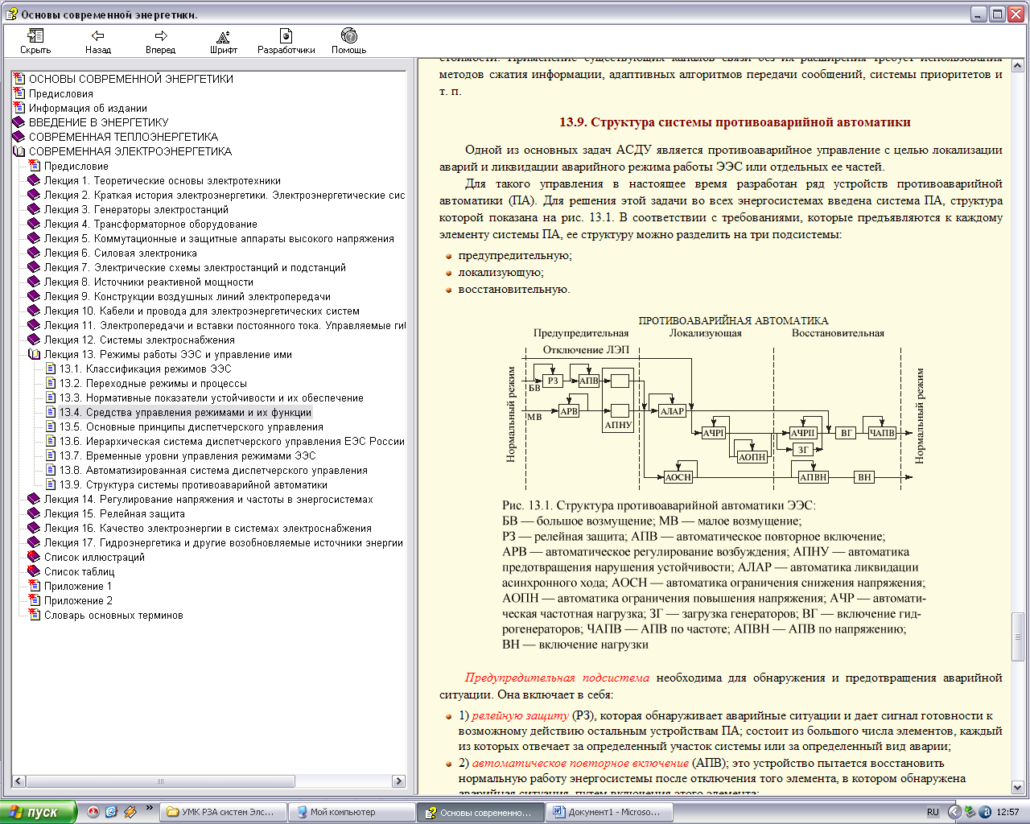The width and height of the screenshot is (1030, 824).
Task: Click the contents pane left scroll arrow
Action: [x=19, y=781]
